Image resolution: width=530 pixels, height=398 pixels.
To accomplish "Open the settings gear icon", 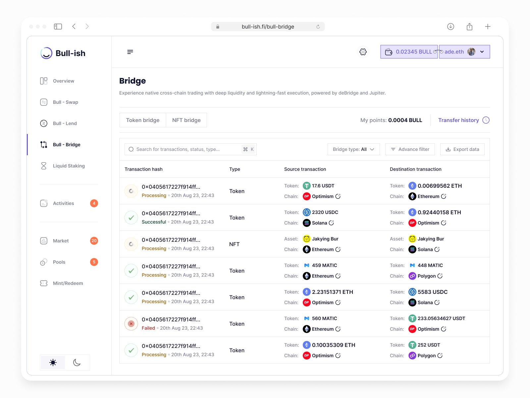I will pyautogui.click(x=363, y=52).
